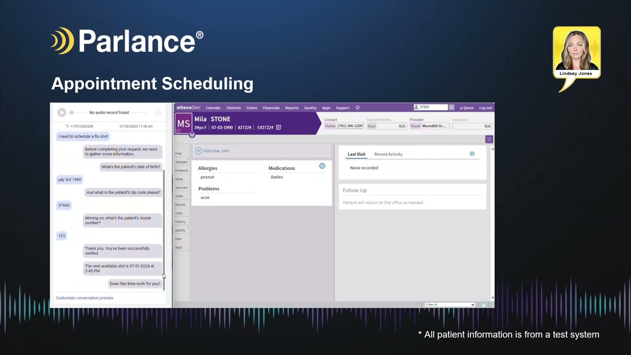Click the Insurance N/A field
631x355 pixels.
(x=472, y=126)
